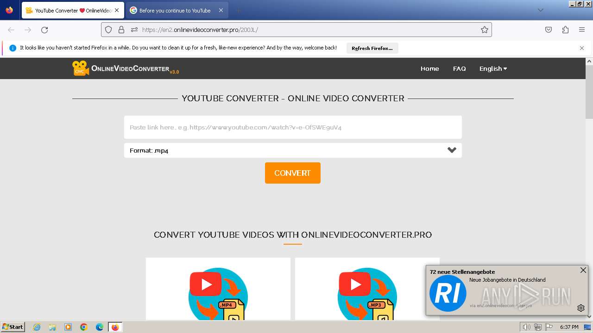Viewport: 593px width, 333px height.
Task: Show the clock 6:37 PM
Action: click(569, 327)
